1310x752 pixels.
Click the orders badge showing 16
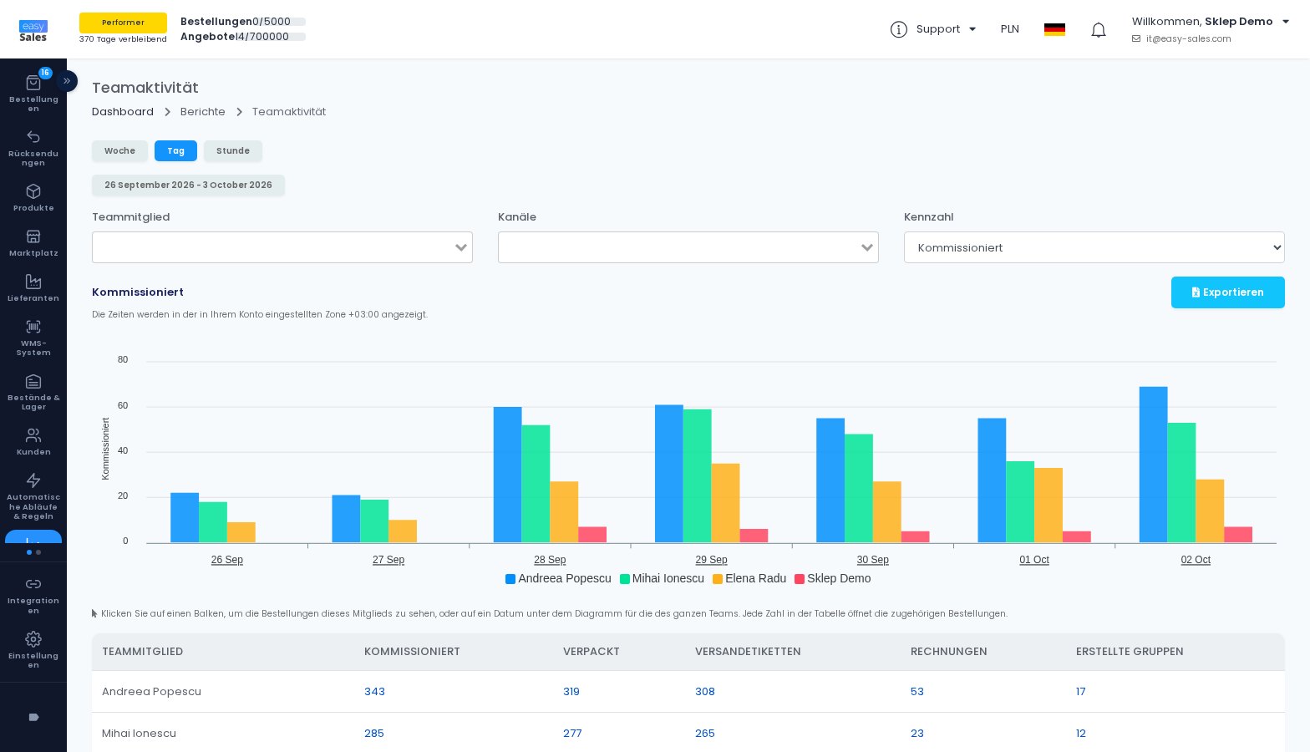(45, 73)
